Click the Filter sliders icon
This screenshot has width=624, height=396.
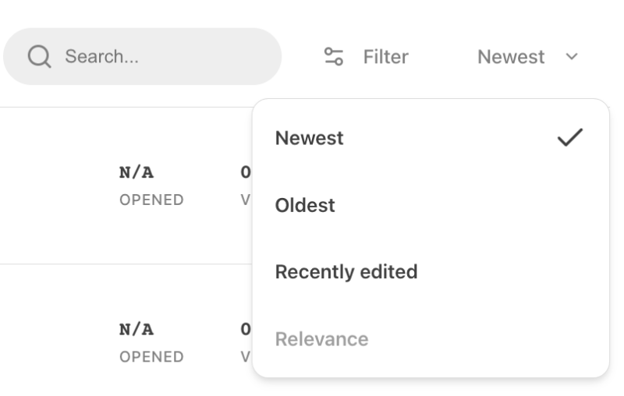click(x=334, y=57)
